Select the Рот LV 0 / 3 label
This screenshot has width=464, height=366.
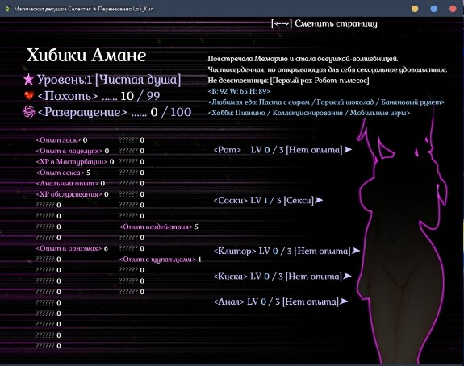(278, 150)
